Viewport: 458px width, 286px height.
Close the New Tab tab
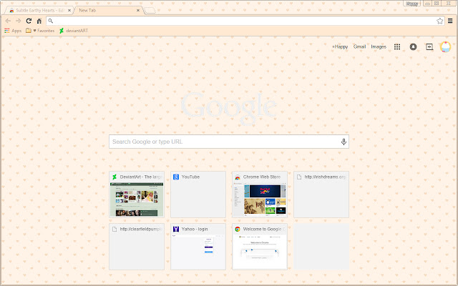138,10
